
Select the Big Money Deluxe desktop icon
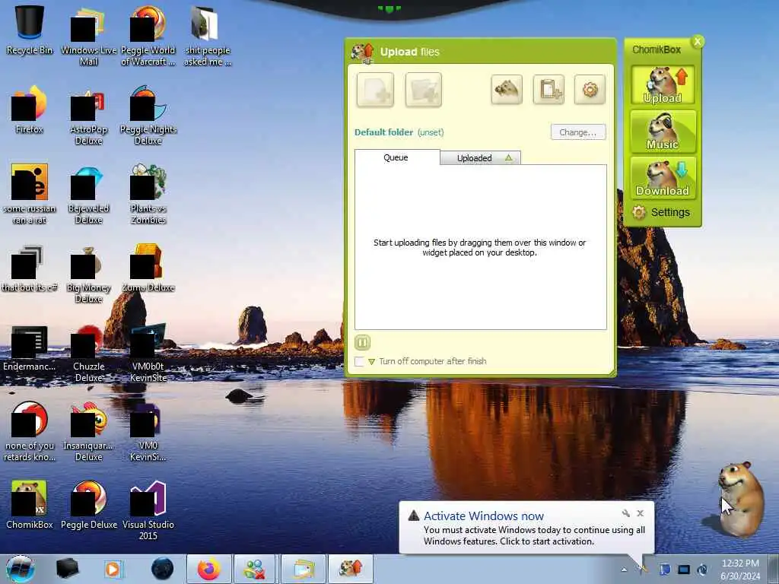point(88,274)
